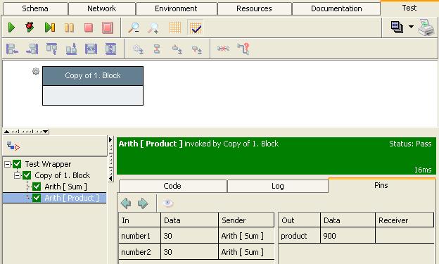Toggle the eye view icon
This screenshot has height=264, width=439.
point(168,203)
